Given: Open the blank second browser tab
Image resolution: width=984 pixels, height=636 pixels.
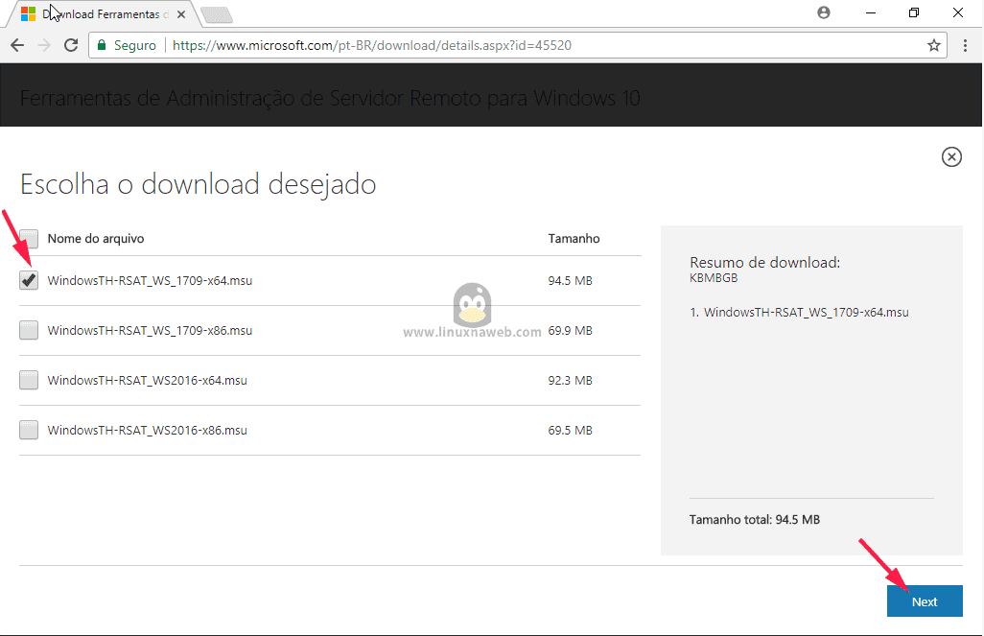Looking at the screenshot, I should [216, 13].
